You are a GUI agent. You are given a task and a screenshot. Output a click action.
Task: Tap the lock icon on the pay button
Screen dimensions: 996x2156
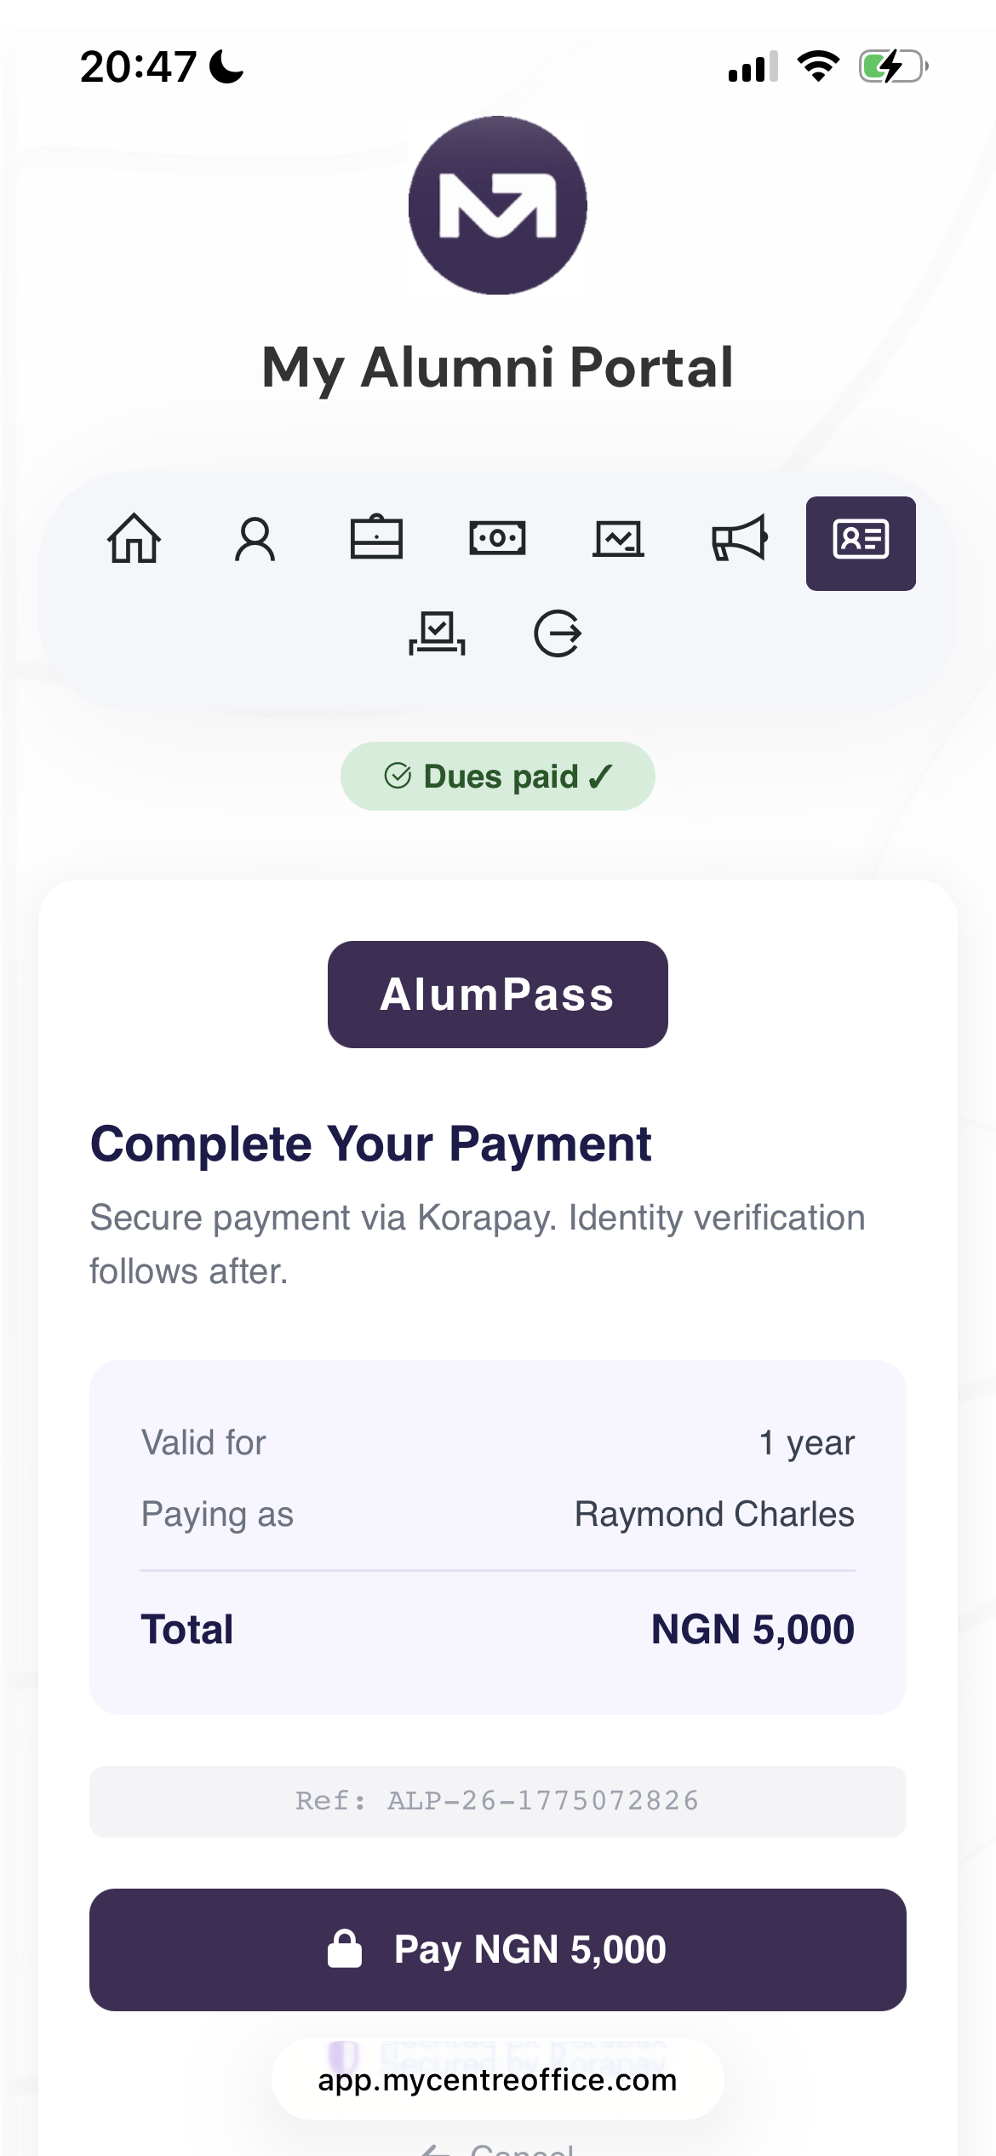coord(346,1949)
